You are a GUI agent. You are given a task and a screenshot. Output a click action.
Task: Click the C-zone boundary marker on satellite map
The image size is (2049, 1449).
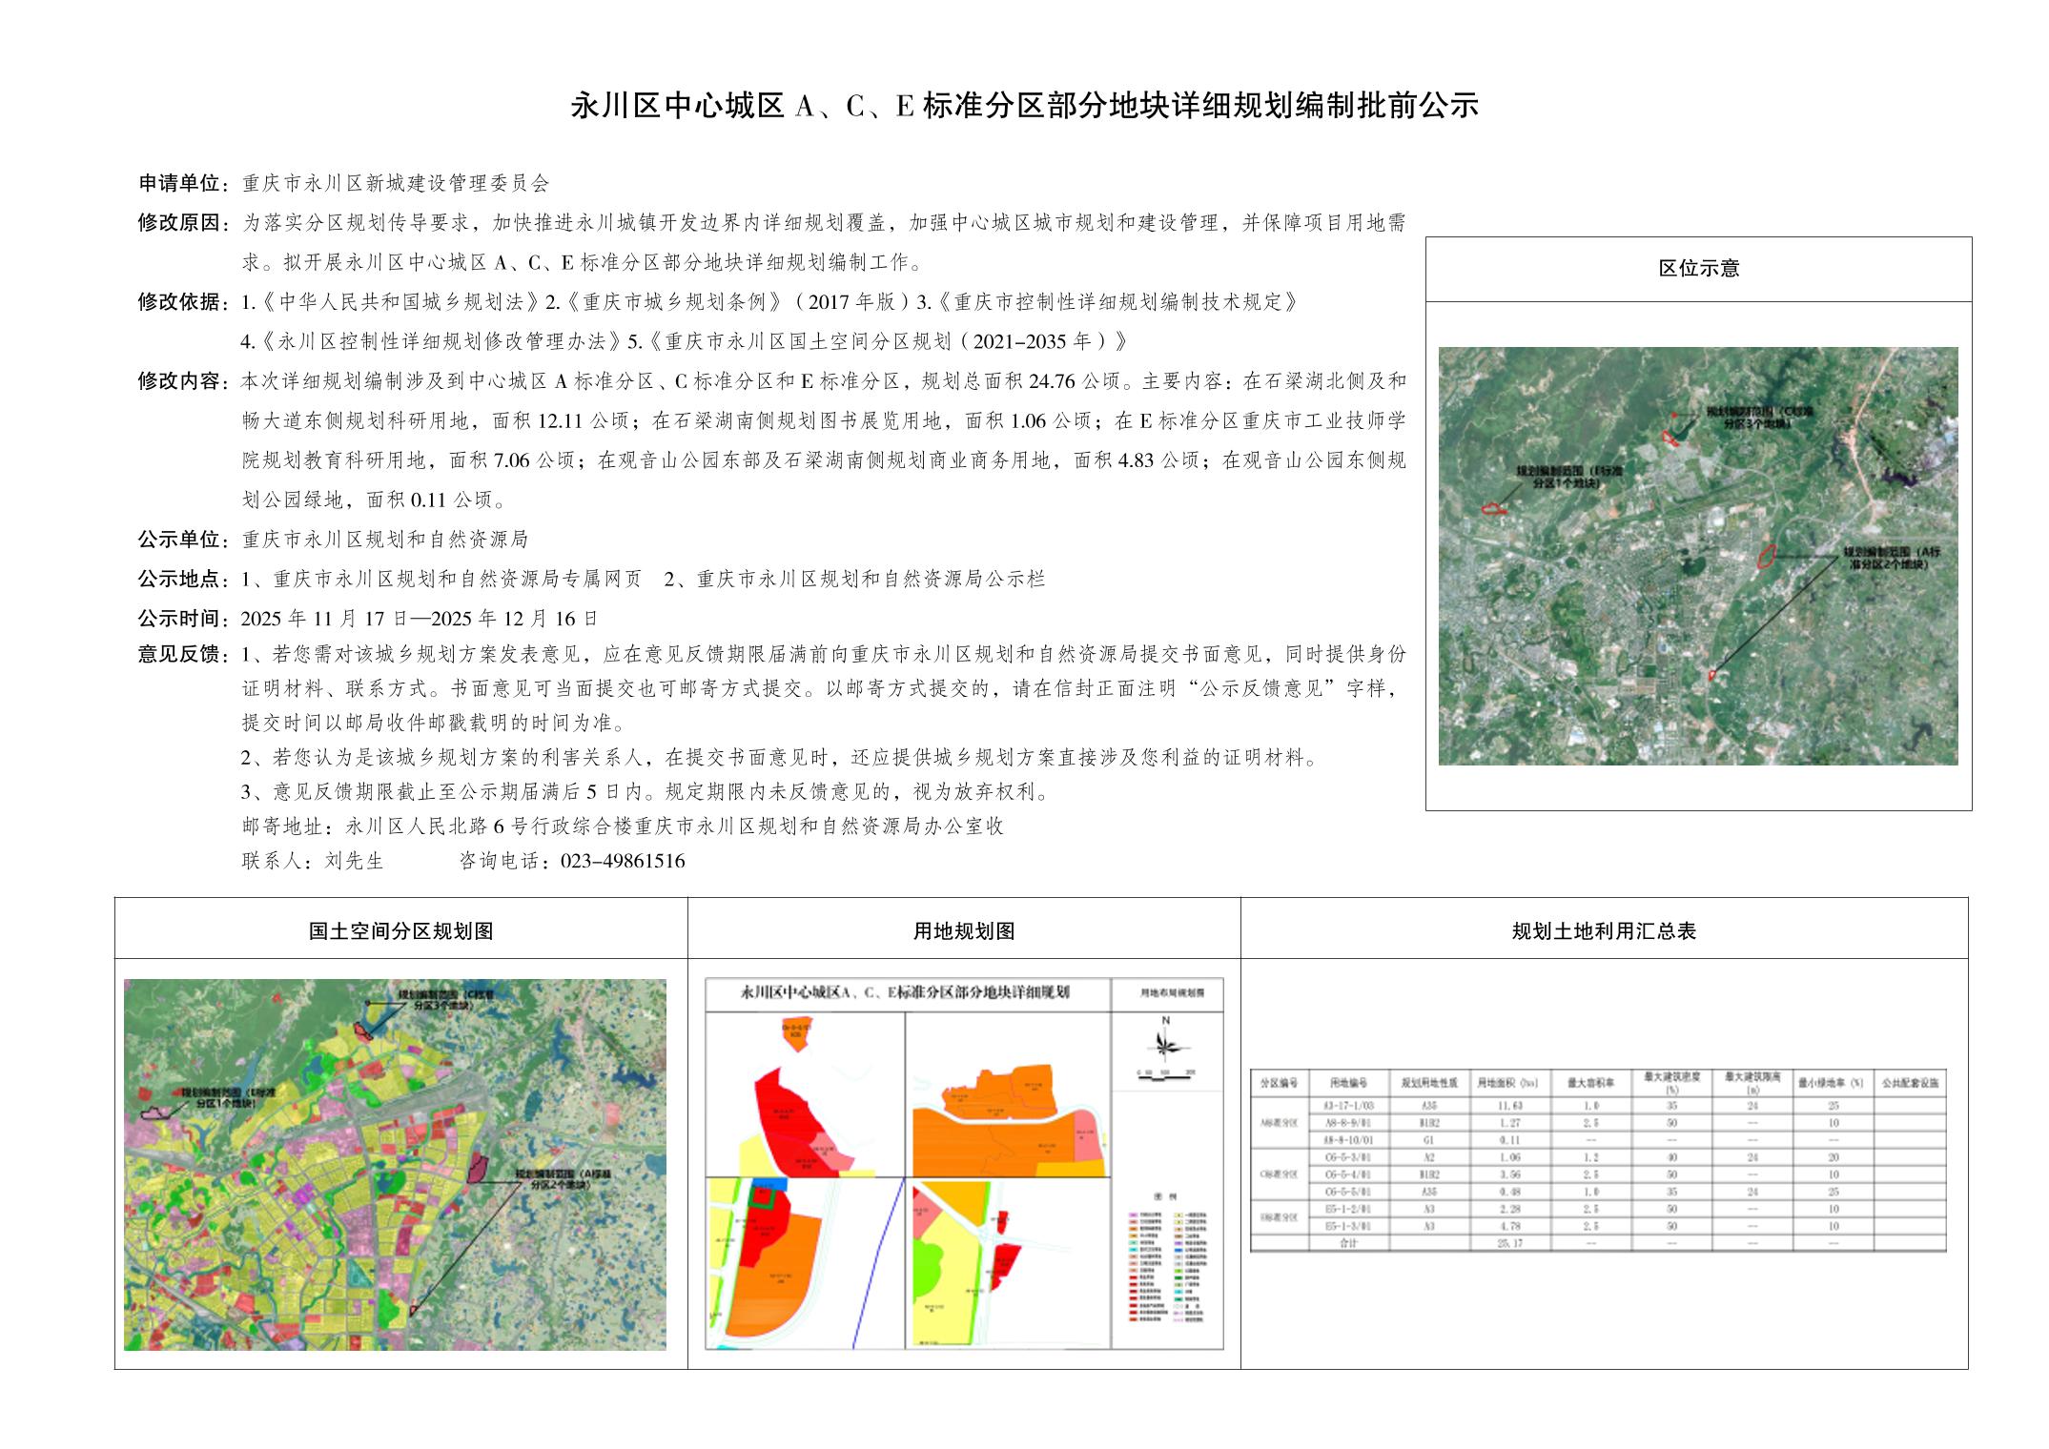click(x=1669, y=437)
